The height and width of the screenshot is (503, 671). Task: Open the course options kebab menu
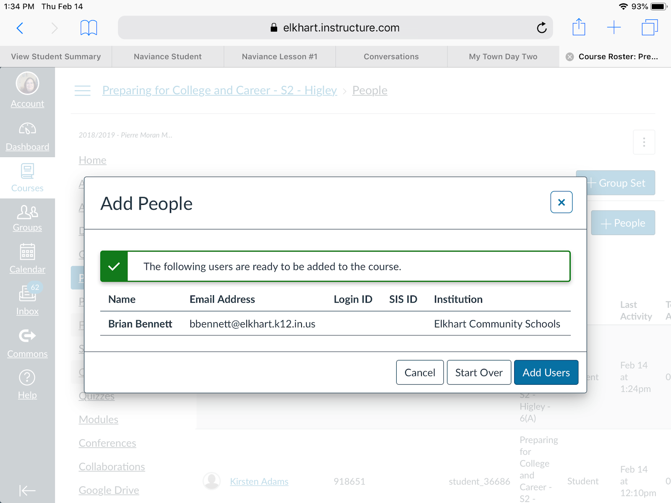644,142
